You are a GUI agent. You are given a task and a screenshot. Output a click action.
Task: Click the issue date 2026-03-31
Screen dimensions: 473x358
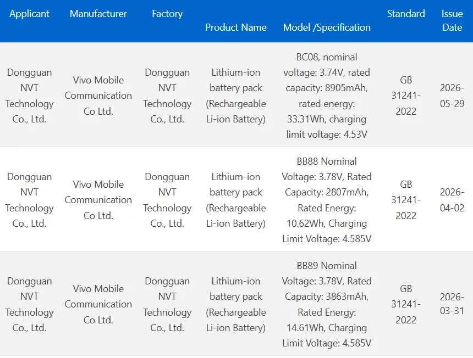pos(452,304)
